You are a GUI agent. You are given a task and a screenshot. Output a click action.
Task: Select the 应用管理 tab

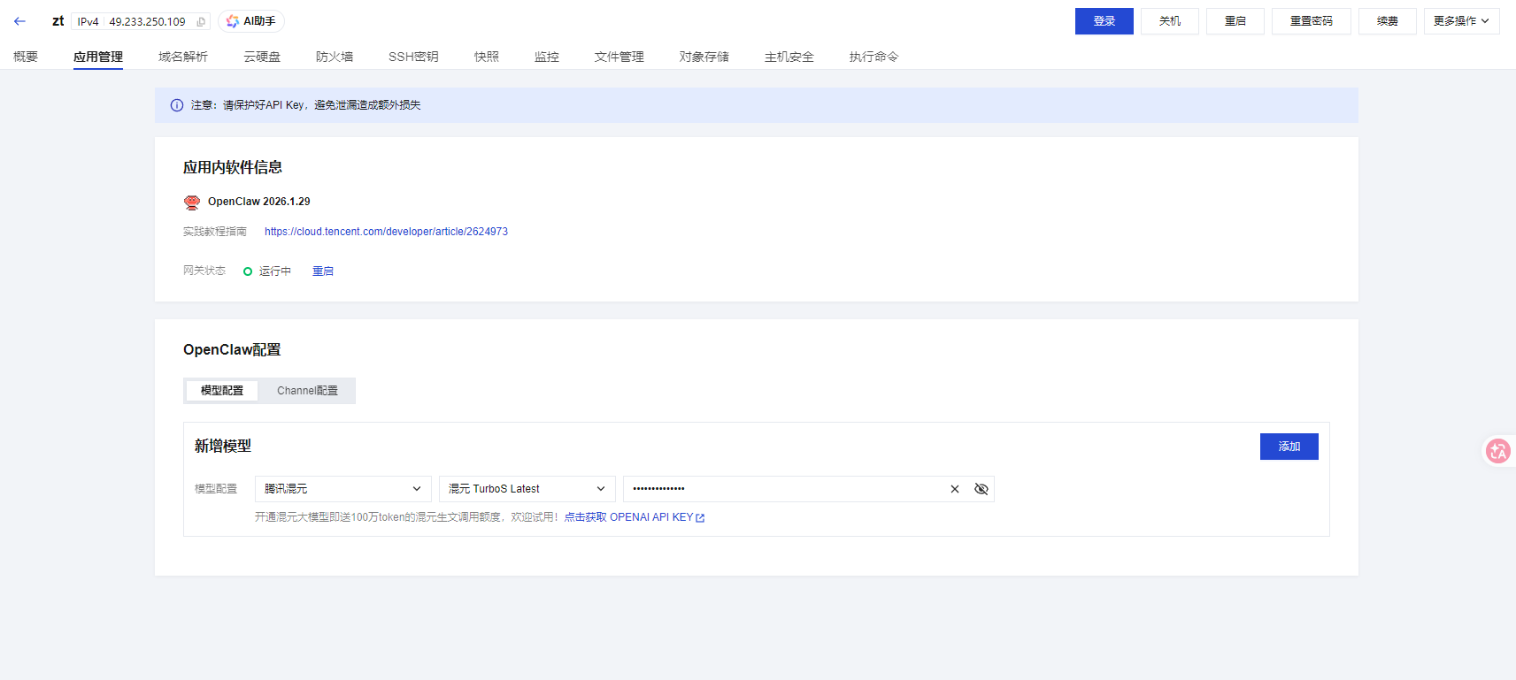pyautogui.click(x=98, y=57)
